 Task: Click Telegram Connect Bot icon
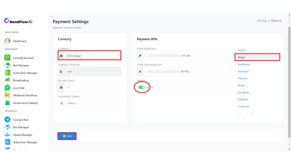point(7,120)
